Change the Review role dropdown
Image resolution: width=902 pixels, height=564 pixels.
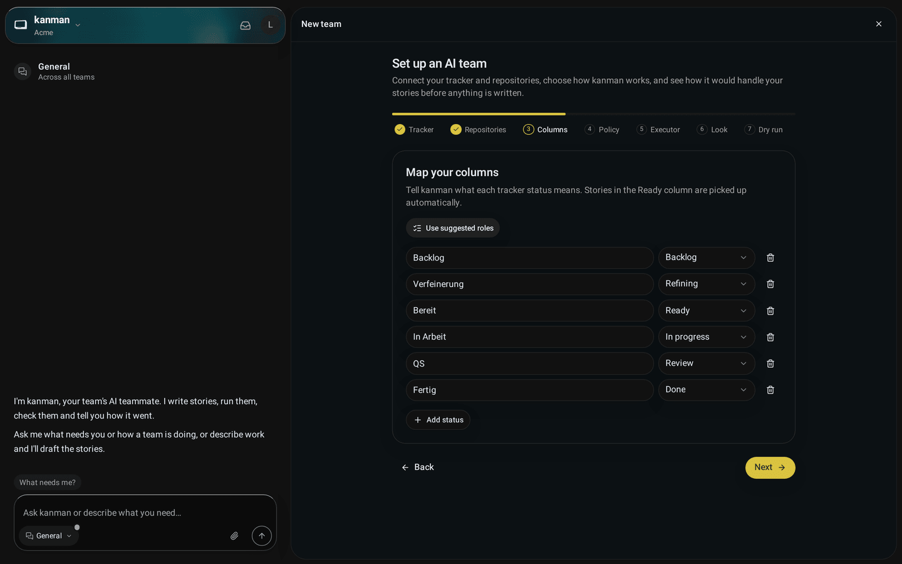click(707, 363)
